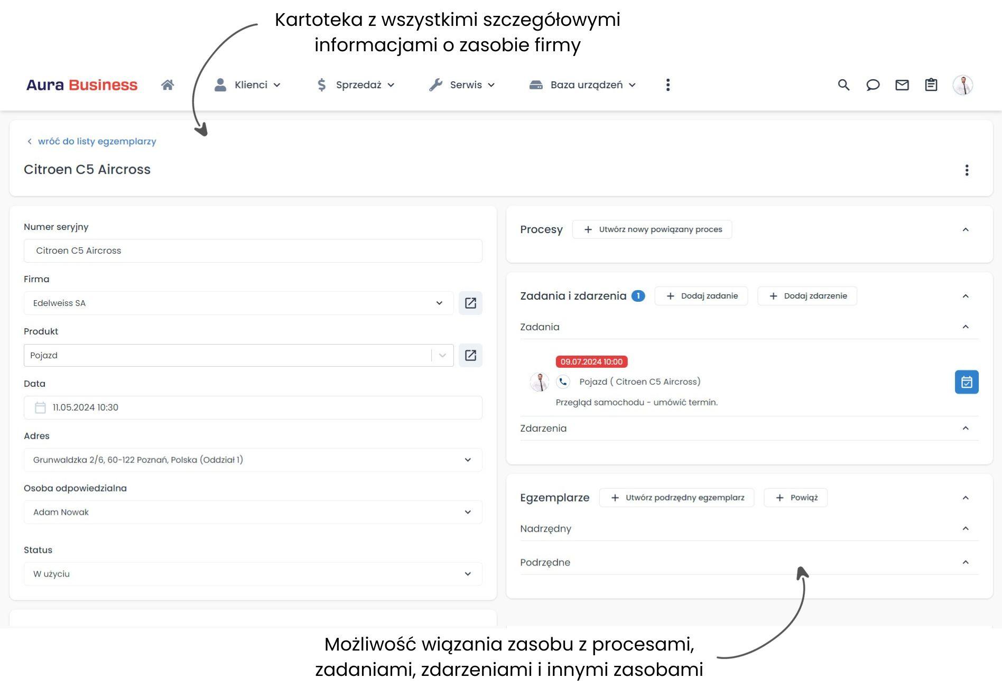Collapse the Podrzędne subsection
The width and height of the screenshot is (1002, 687).
click(x=966, y=562)
